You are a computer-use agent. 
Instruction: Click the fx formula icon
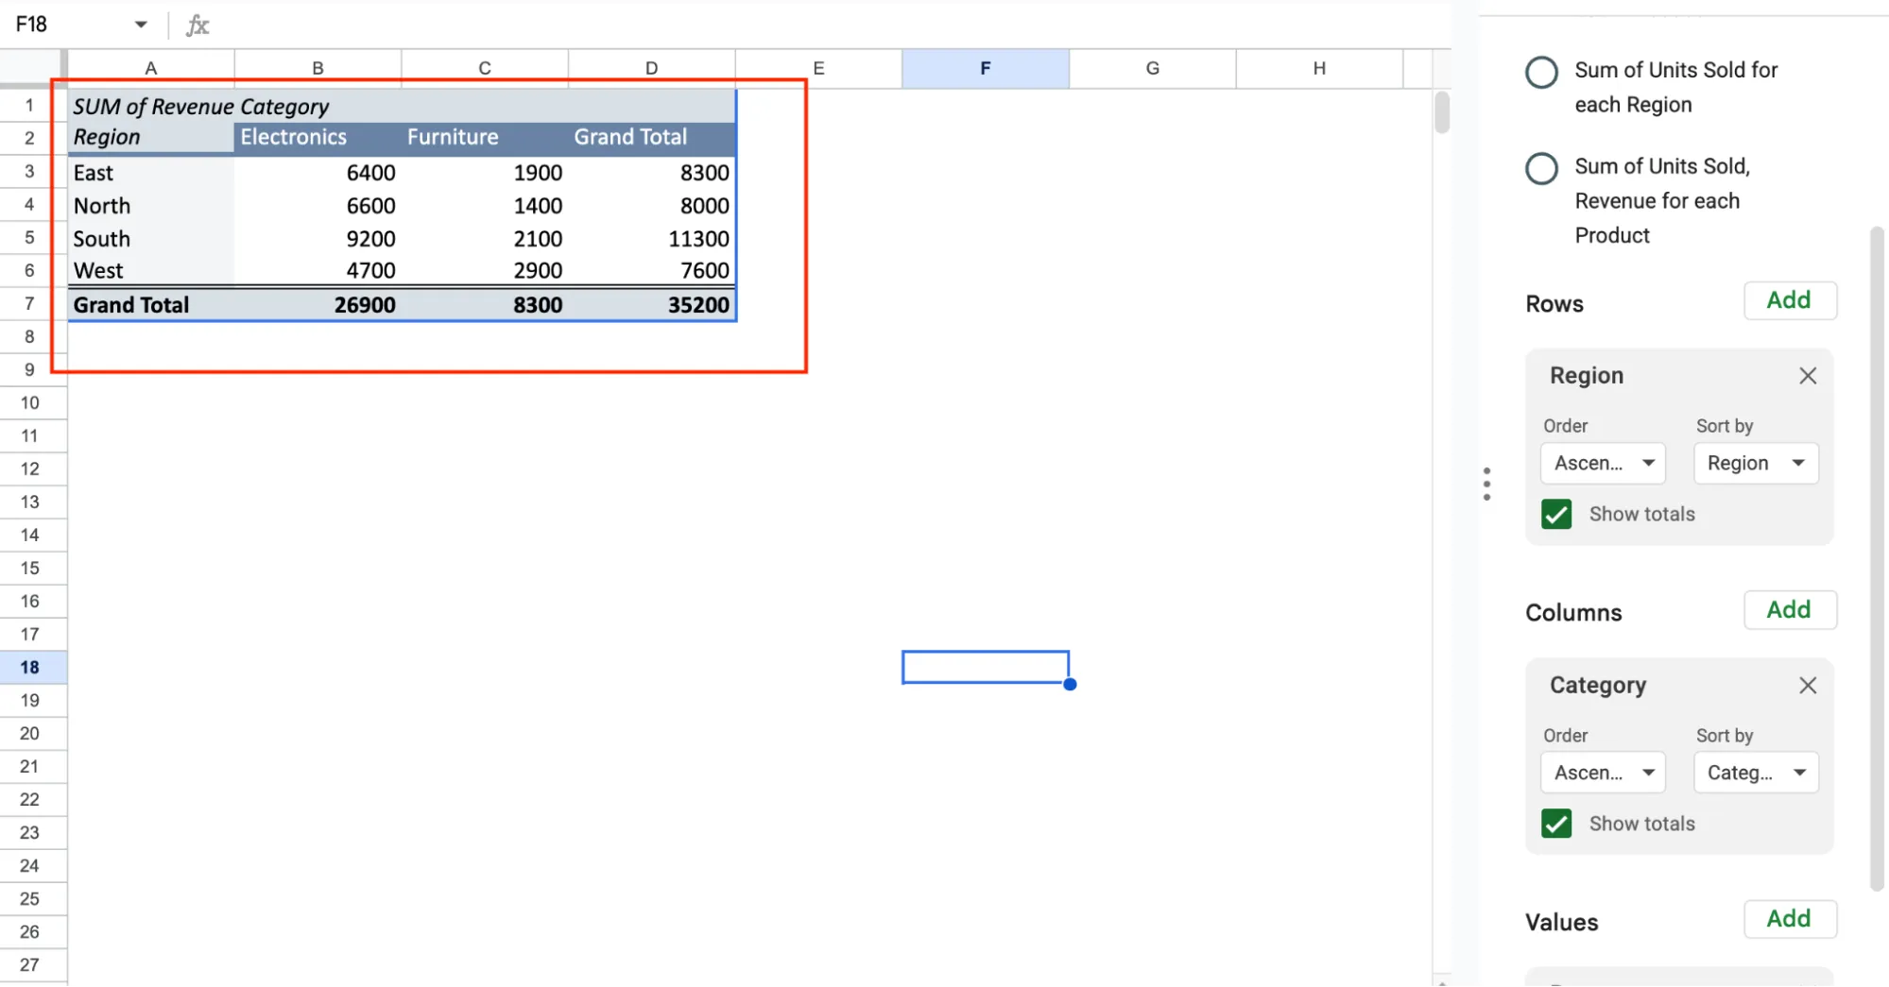point(197,25)
